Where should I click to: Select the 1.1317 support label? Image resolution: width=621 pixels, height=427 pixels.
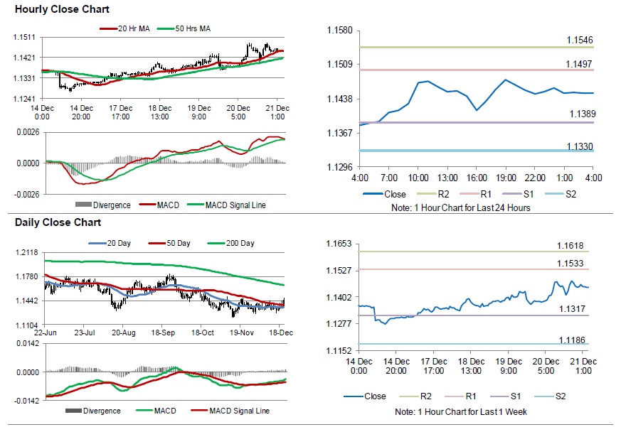coord(570,308)
